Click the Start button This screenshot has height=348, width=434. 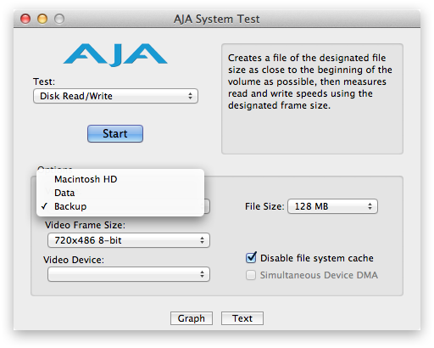pyautogui.click(x=115, y=133)
